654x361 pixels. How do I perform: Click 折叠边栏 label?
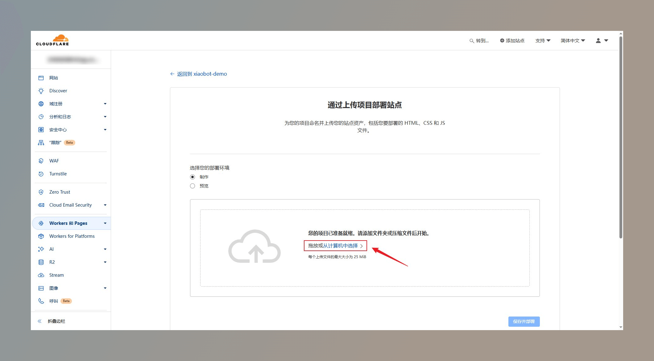click(x=56, y=321)
